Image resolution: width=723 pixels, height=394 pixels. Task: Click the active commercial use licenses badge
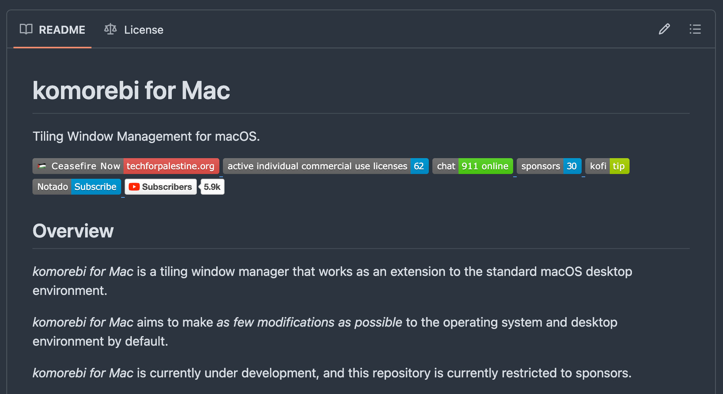(x=325, y=166)
